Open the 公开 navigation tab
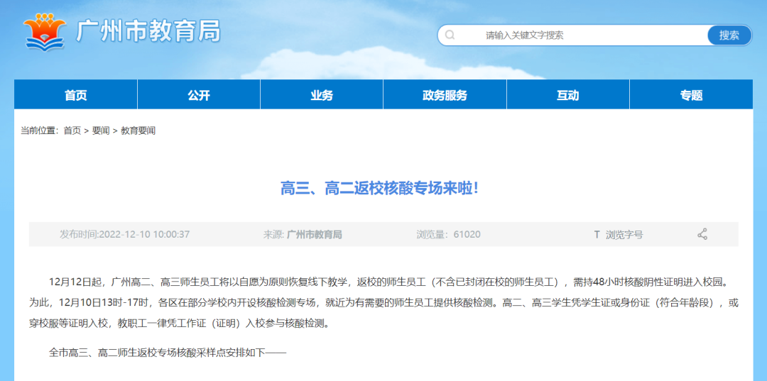The width and height of the screenshot is (767, 381). (x=199, y=95)
